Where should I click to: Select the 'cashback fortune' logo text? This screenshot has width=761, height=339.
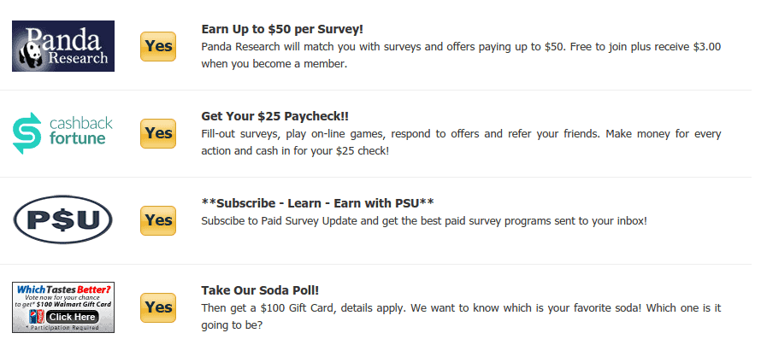[80, 131]
